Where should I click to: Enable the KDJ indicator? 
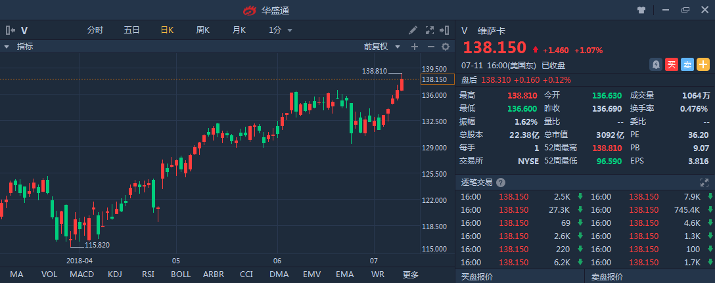(115, 274)
